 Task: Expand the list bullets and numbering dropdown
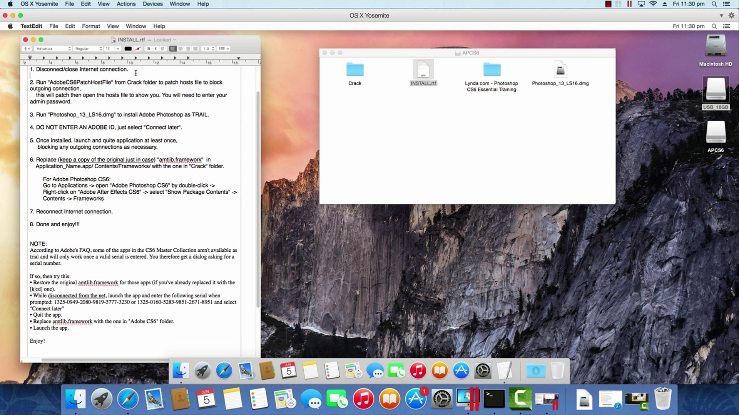tap(224, 49)
